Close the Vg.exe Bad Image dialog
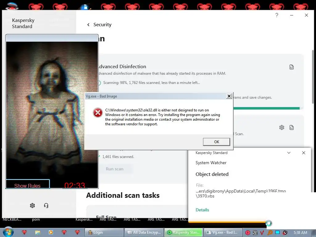The width and height of the screenshot is (316, 237). tap(229, 96)
